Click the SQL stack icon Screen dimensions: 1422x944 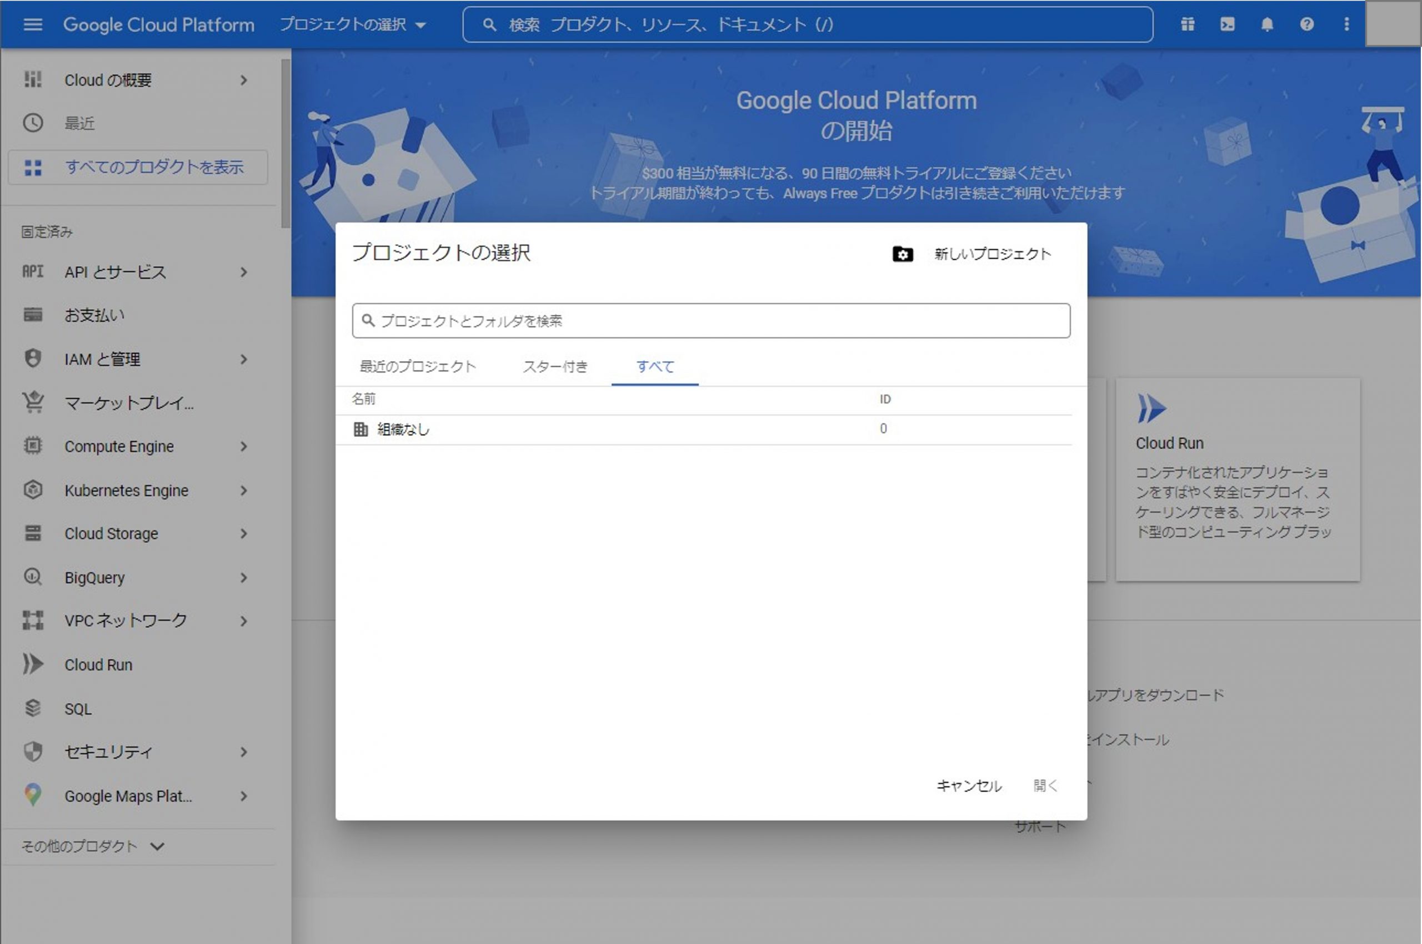33,709
